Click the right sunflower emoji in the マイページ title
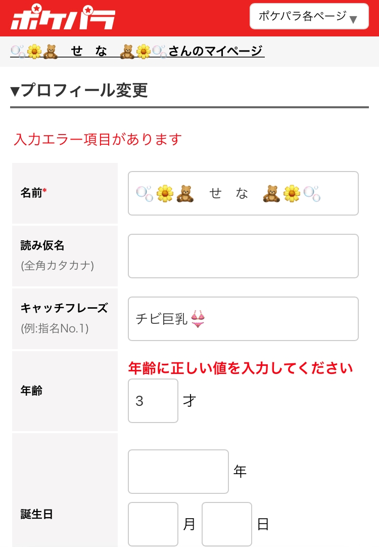The width and height of the screenshot is (379, 547). pos(144,51)
